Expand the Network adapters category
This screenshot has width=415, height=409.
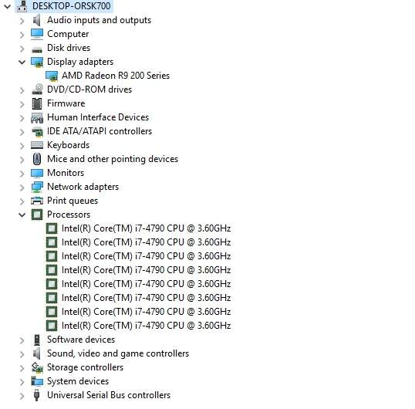click(x=22, y=188)
